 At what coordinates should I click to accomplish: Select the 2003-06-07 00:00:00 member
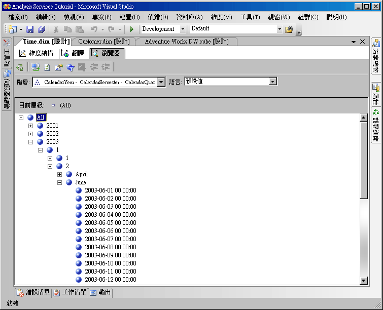pyautogui.click(x=111, y=239)
